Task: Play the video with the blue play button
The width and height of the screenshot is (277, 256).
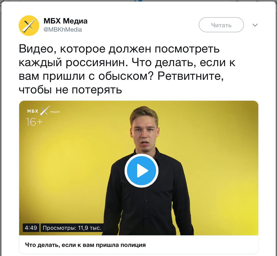Action: click(x=141, y=171)
